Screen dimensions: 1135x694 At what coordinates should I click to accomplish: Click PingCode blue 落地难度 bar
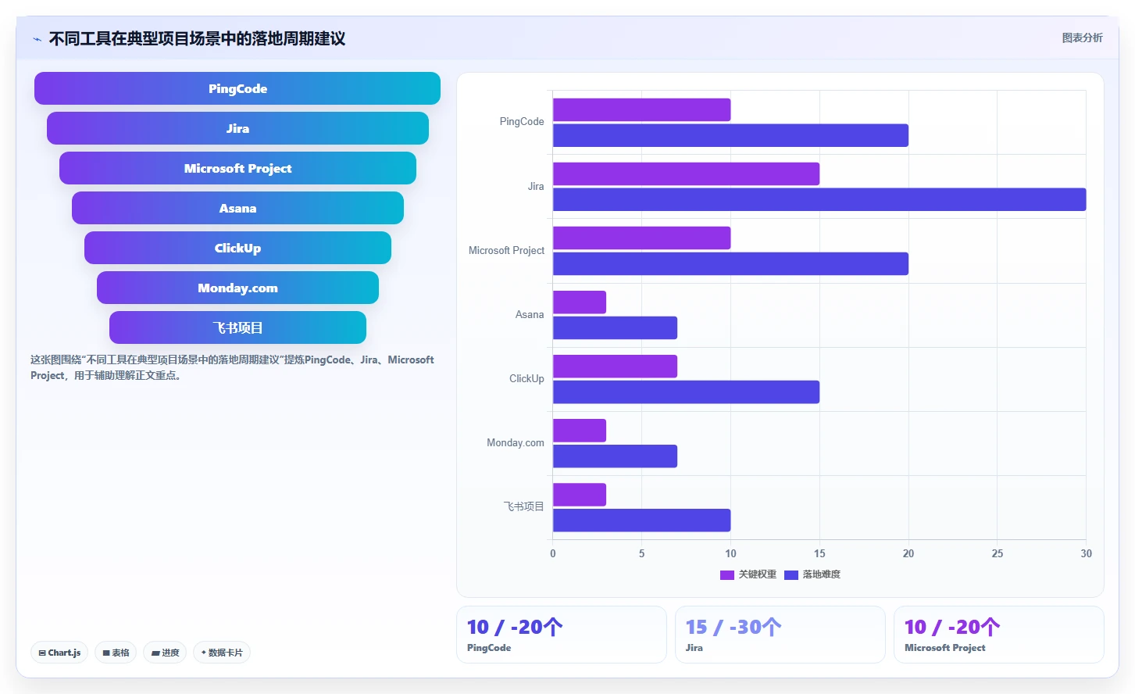pyautogui.click(x=730, y=135)
